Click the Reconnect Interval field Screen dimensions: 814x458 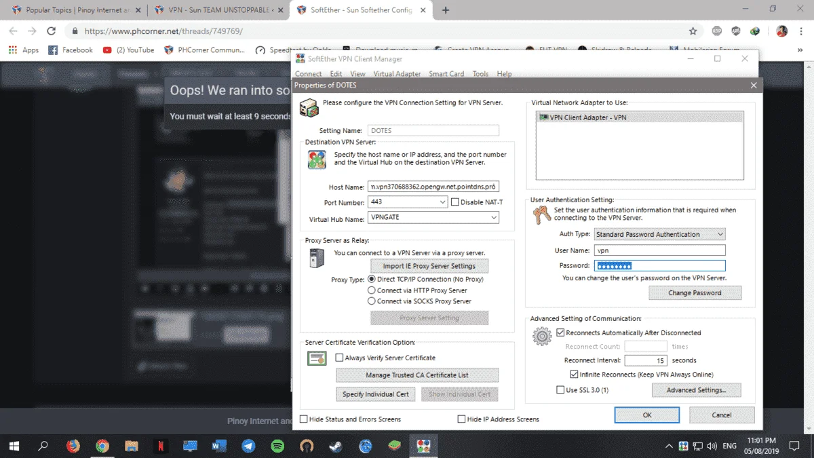point(646,360)
